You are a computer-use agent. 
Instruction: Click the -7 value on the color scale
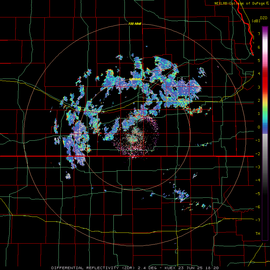click(x=258, y=220)
